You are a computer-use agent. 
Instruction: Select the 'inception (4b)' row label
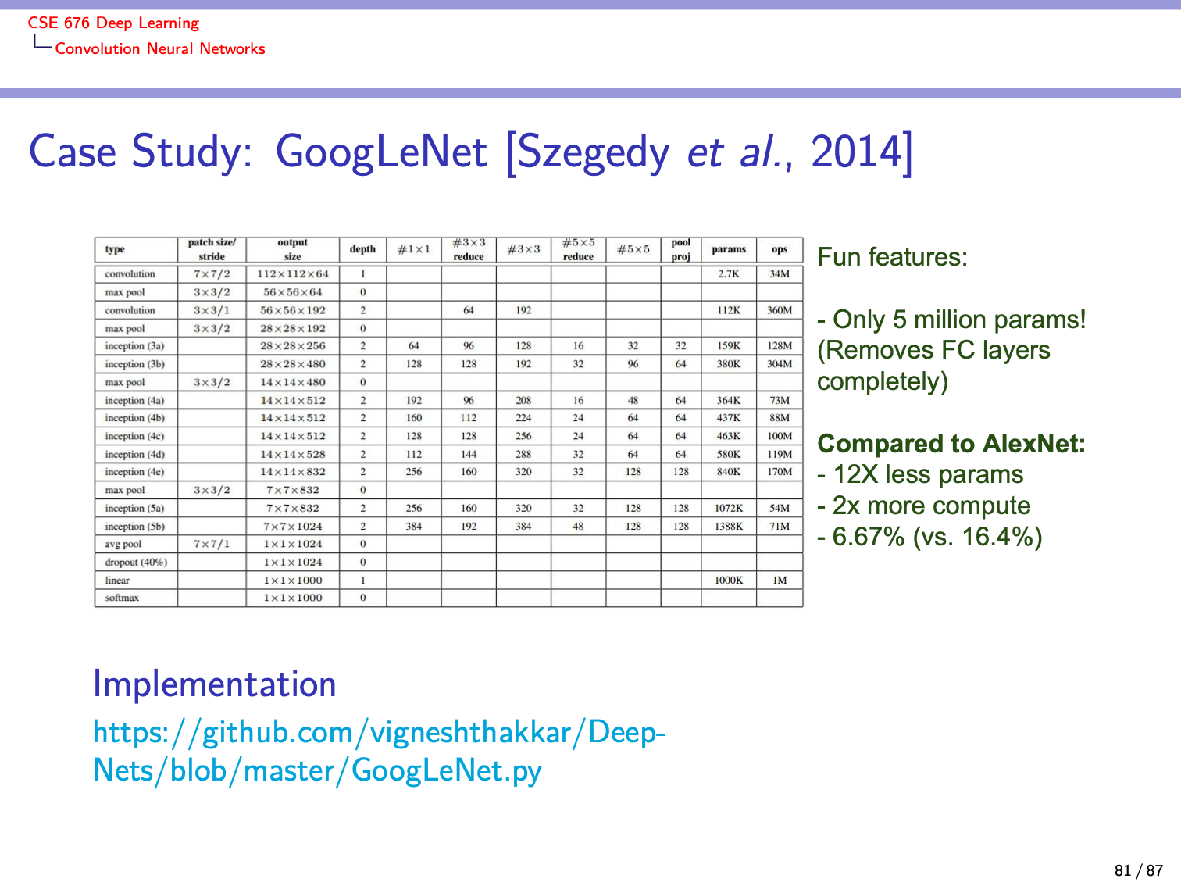pyautogui.click(x=134, y=418)
